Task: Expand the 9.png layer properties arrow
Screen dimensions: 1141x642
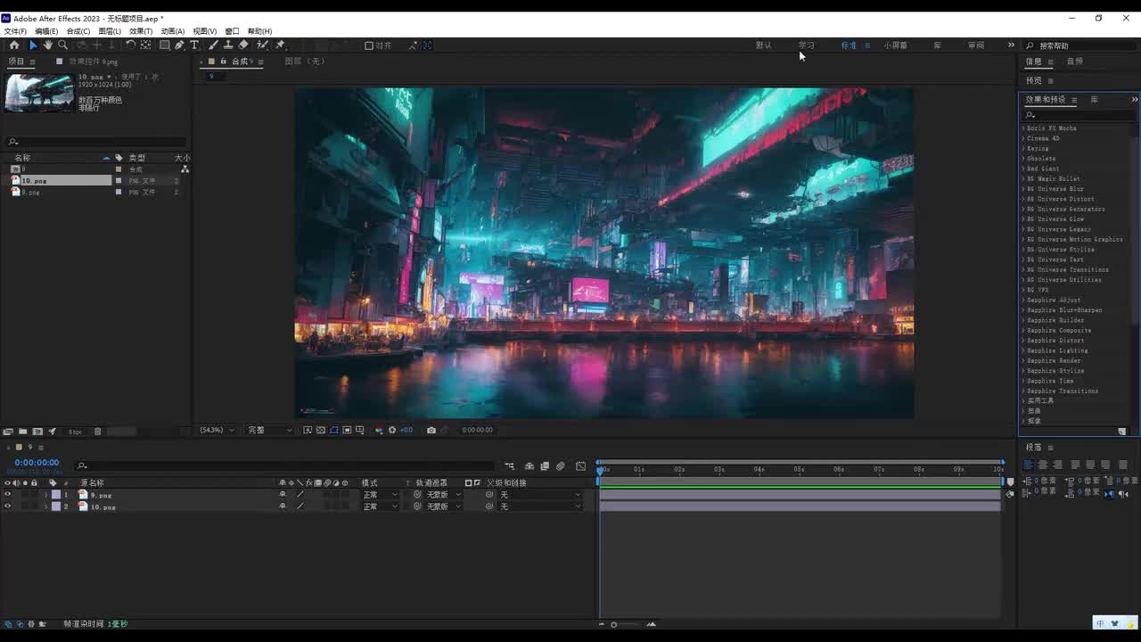Action: (45, 495)
